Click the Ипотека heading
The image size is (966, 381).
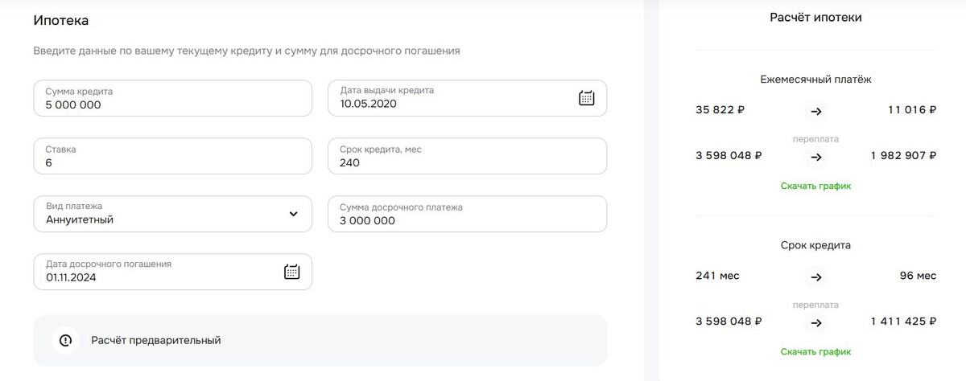[x=61, y=20]
